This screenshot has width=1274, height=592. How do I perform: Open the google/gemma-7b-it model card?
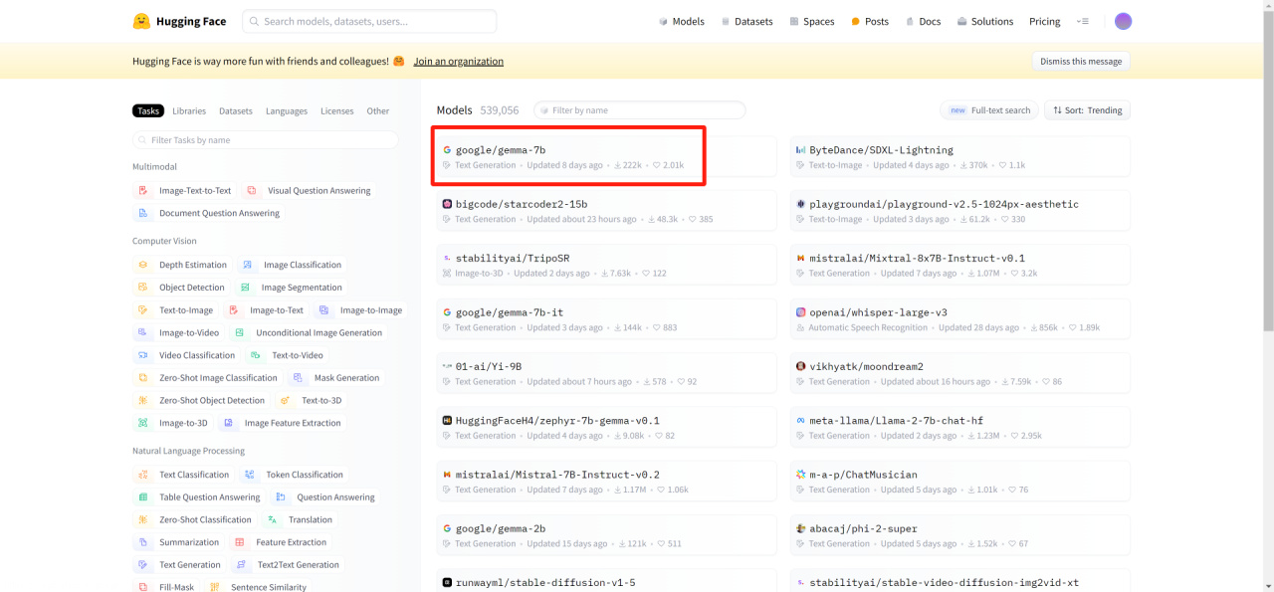pos(606,319)
